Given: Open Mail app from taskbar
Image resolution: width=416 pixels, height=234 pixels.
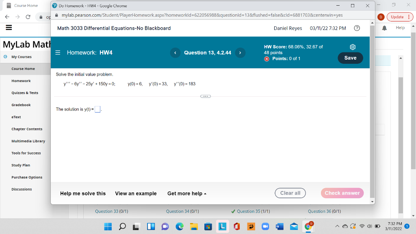Looking at the screenshot, I should 294,226.
